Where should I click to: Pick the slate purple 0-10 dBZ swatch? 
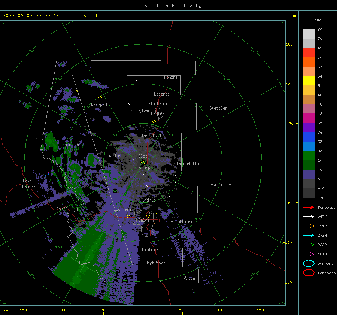[309, 175]
